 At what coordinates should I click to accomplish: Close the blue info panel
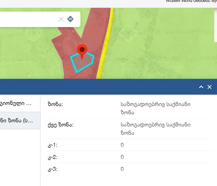[209, 87]
